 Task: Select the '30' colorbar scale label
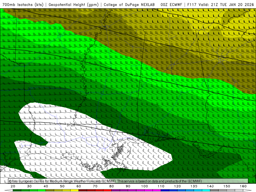pos(29,186)
